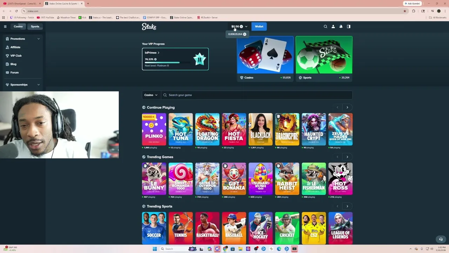Show previous Trending Games
Image resolution: width=449 pixels, height=253 pixels.
[x=337, y=157]
